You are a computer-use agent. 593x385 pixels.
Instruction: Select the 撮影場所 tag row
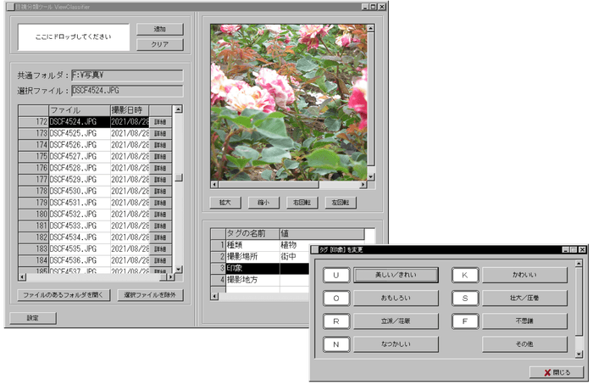pyautogui.click(x=252, y=257)
